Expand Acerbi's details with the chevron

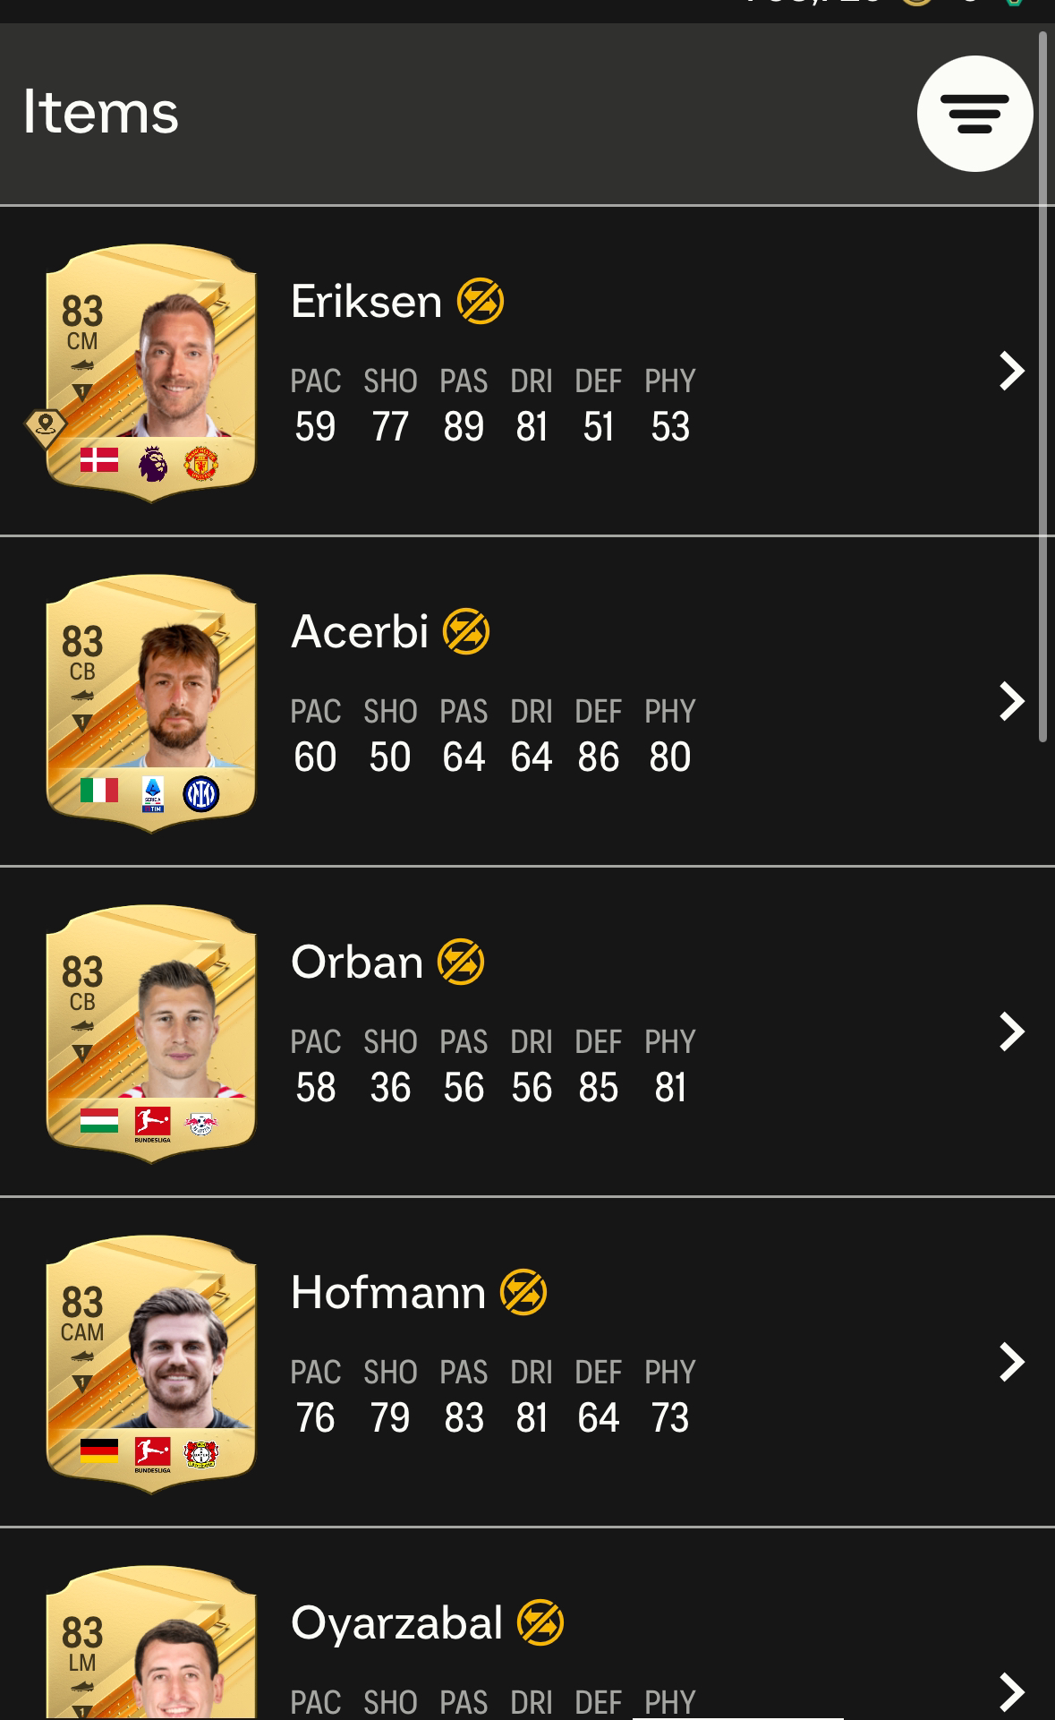[1011, 701]
